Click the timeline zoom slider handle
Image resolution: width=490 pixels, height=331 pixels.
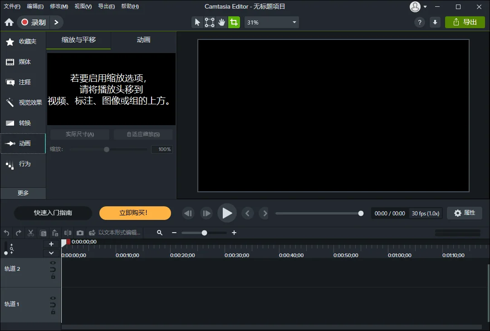[x=204, y=233]
